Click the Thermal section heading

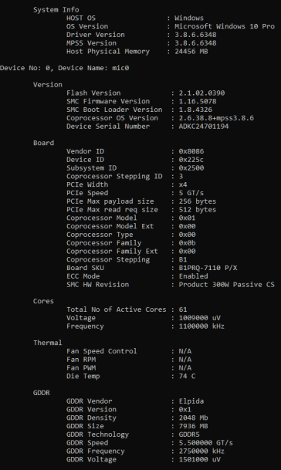(48, 343)
